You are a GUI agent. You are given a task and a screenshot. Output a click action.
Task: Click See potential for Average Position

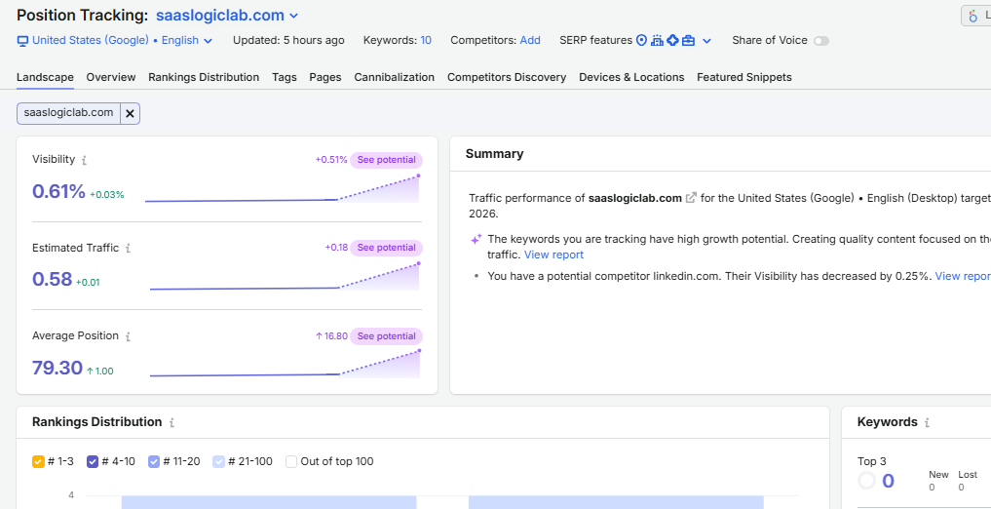pos(387,336)
